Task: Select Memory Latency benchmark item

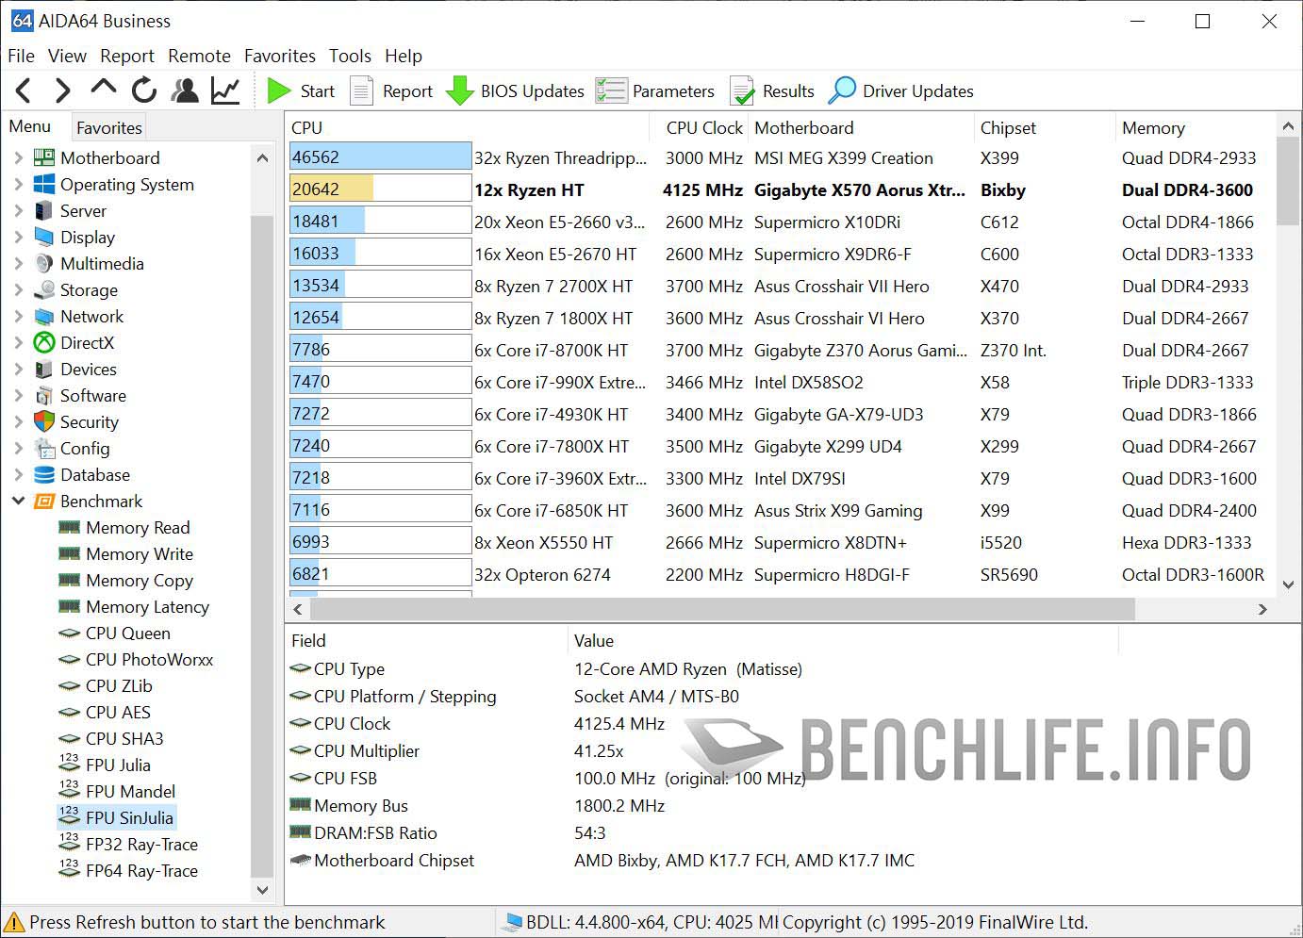Action: pyautogui.click(x=147, y=607)
